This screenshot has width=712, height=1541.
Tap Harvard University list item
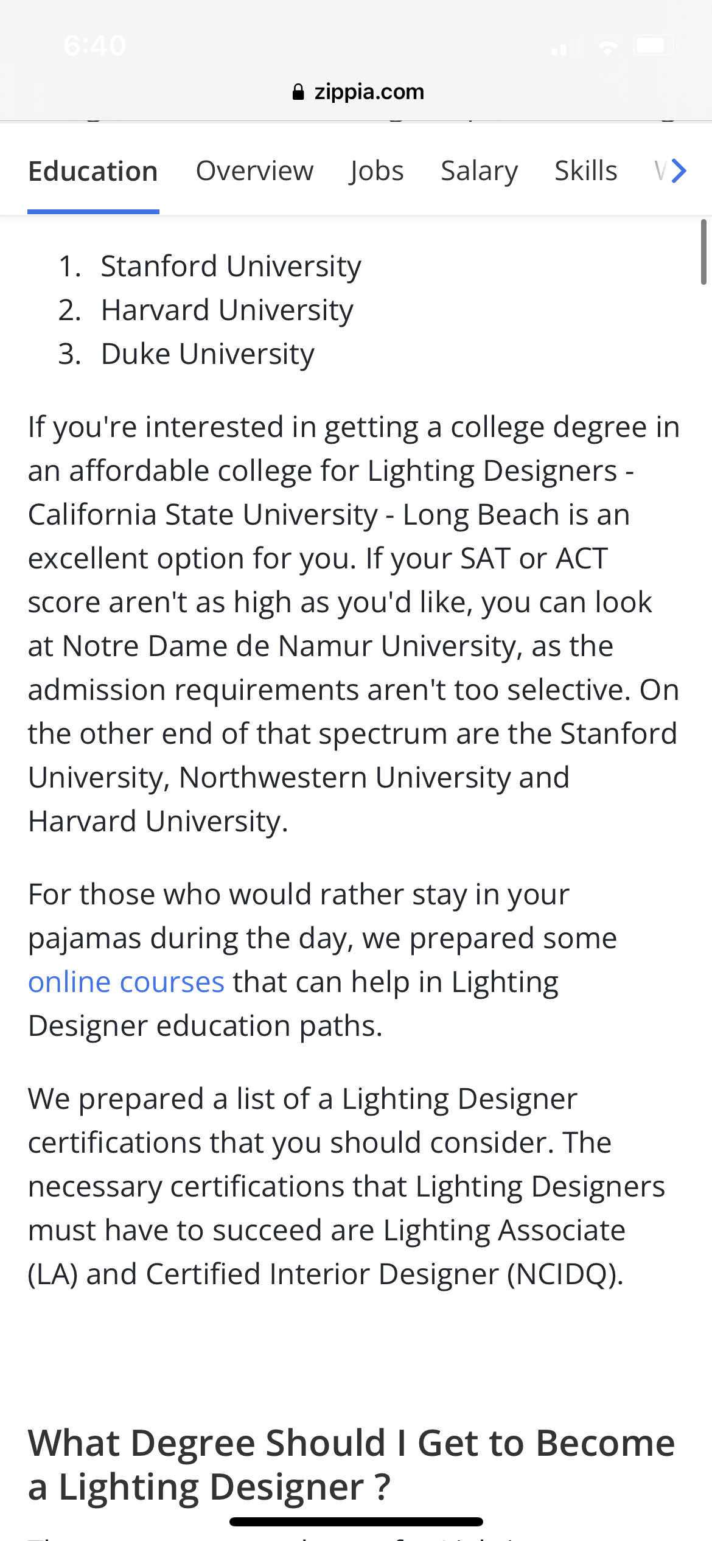[227, 310]
